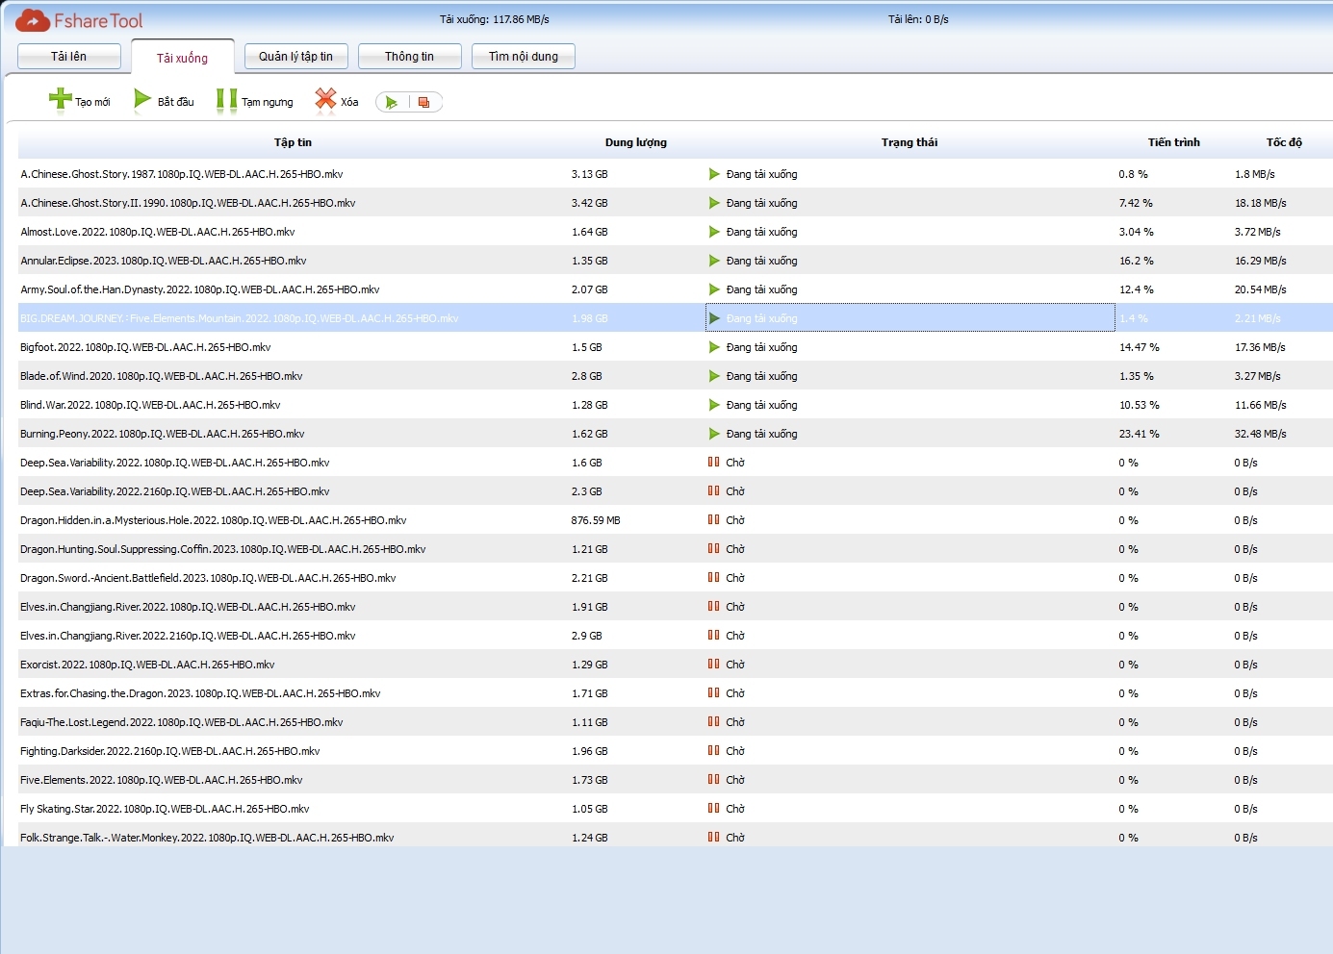Select file Bigfoot.2022.1080p.IQ.WEB-DL
Viewport: 1333px width, 954px height.
pyautogui.click(x=145, y=347)
